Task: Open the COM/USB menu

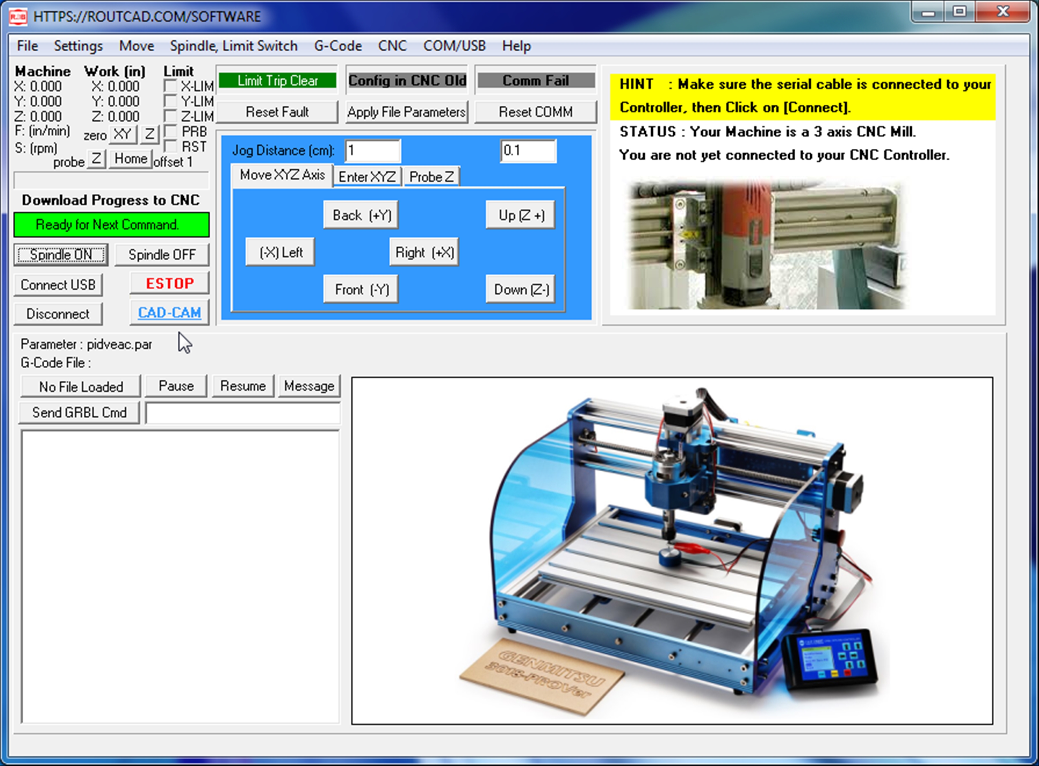Action: [454, 46]
